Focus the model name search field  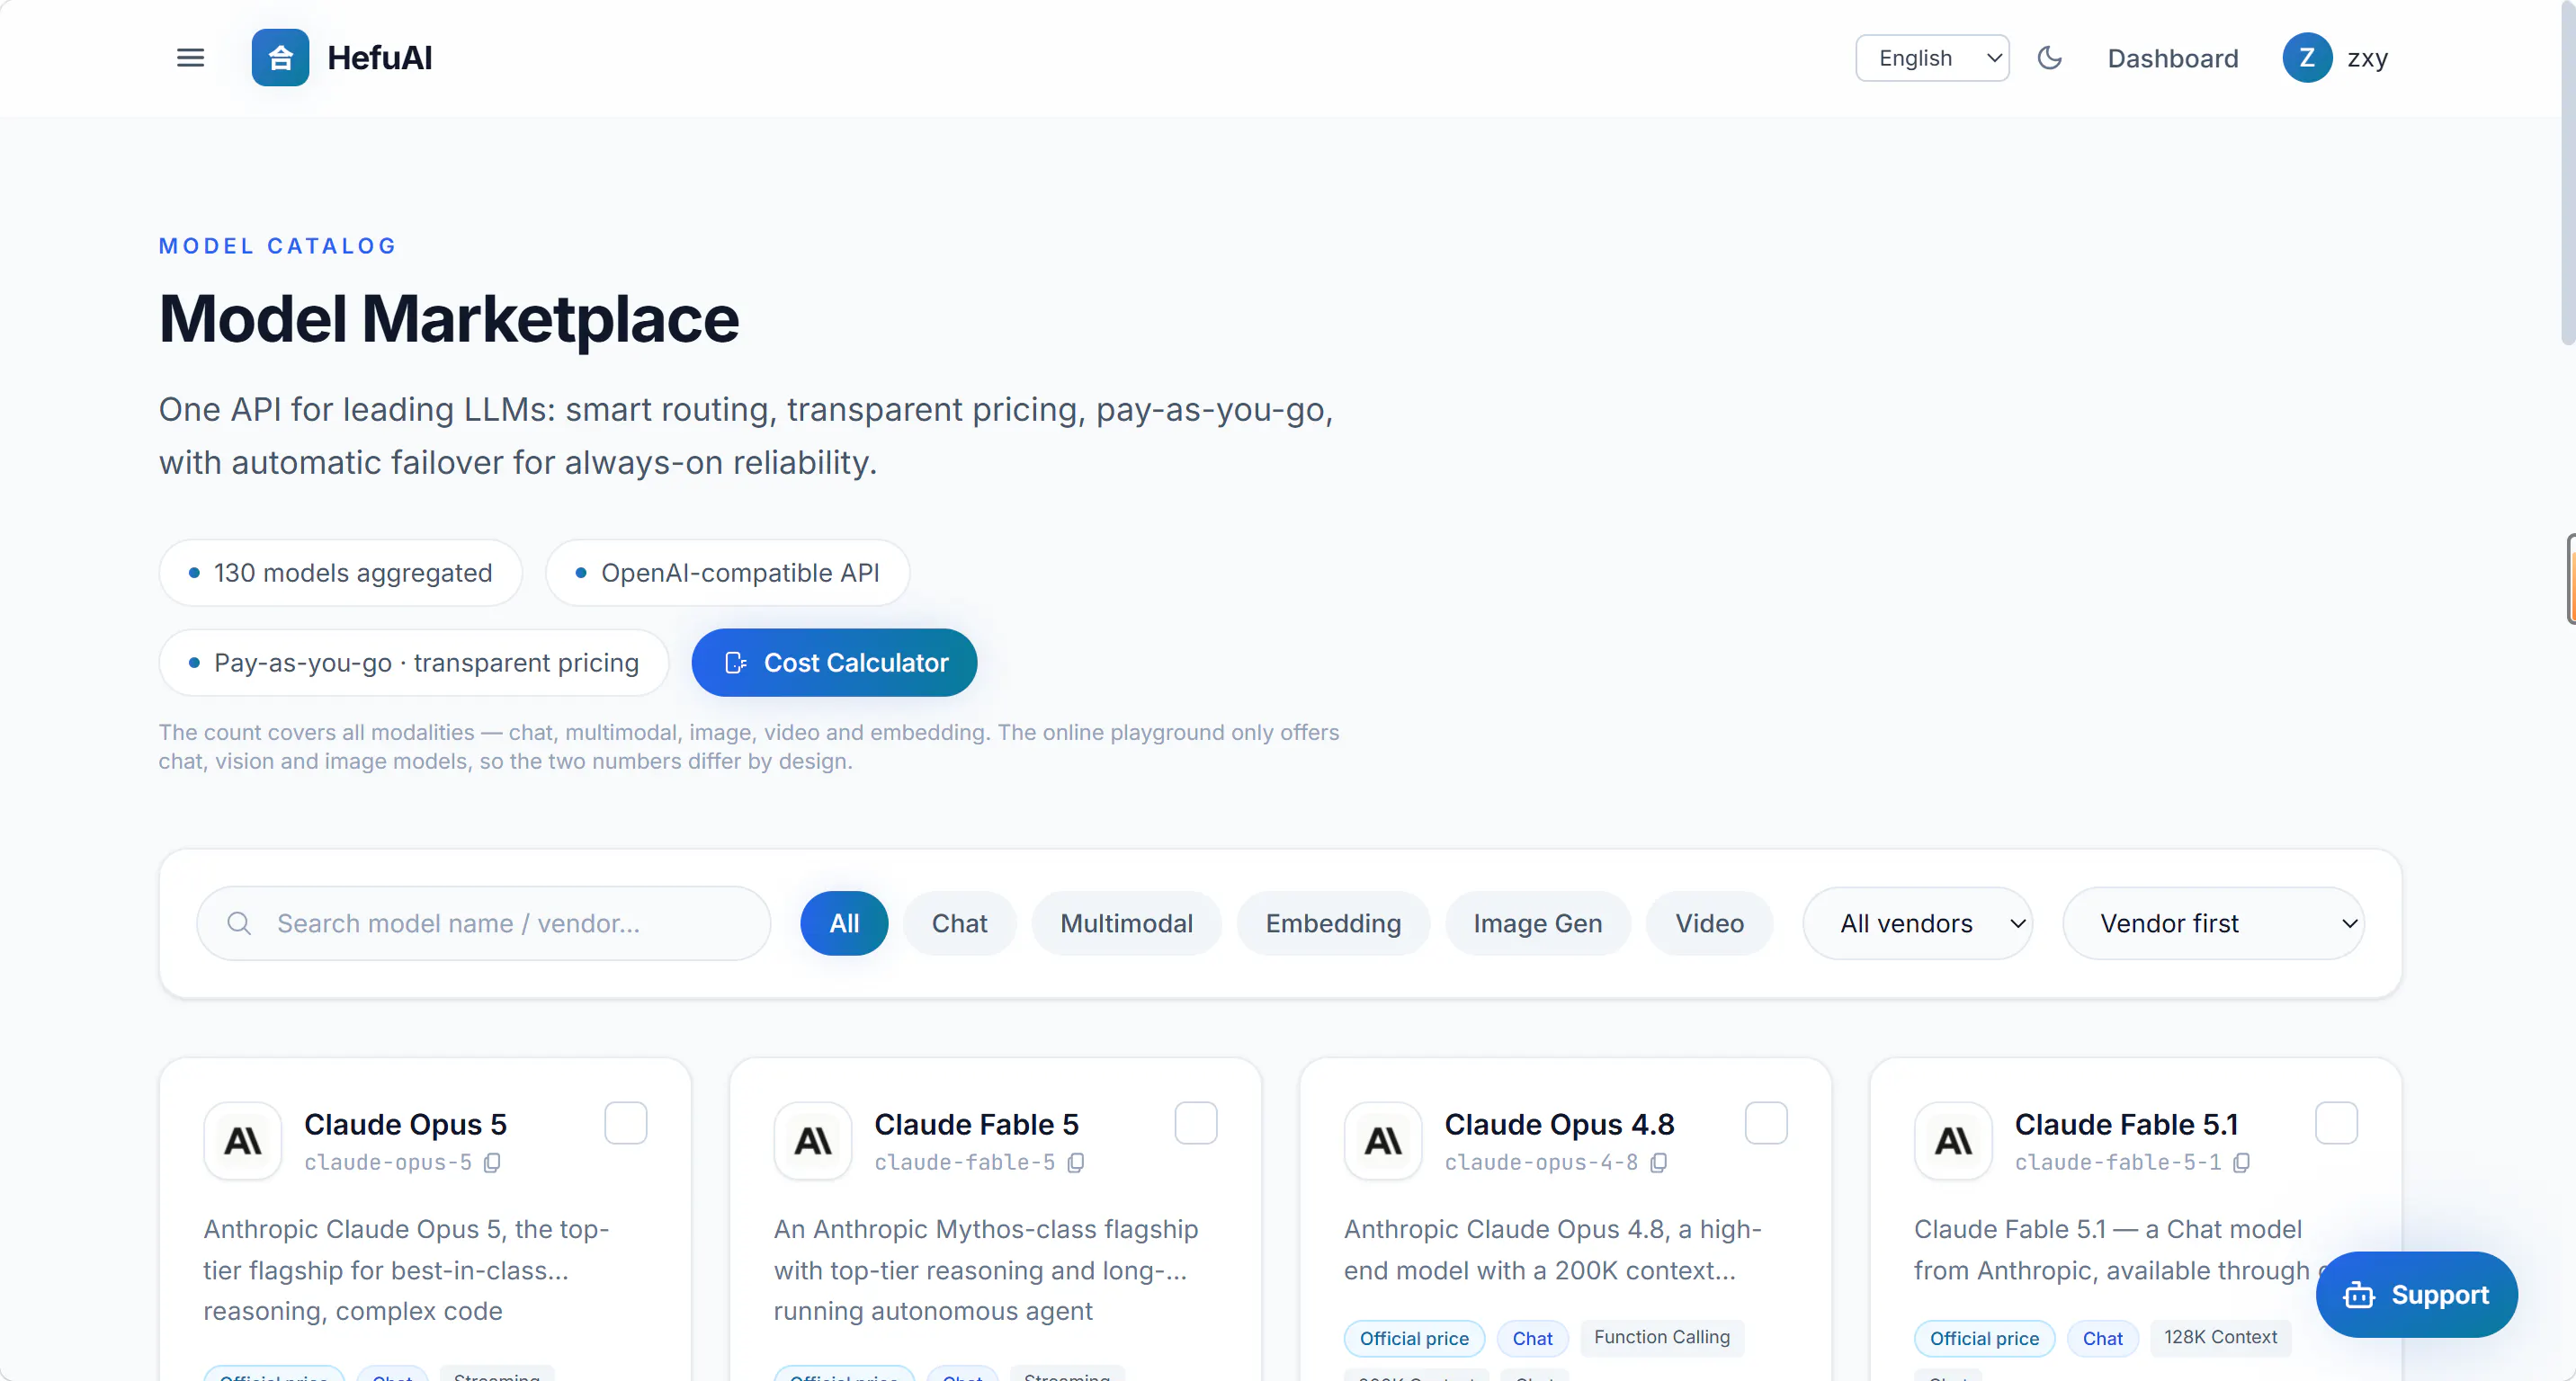coord(483,923)
